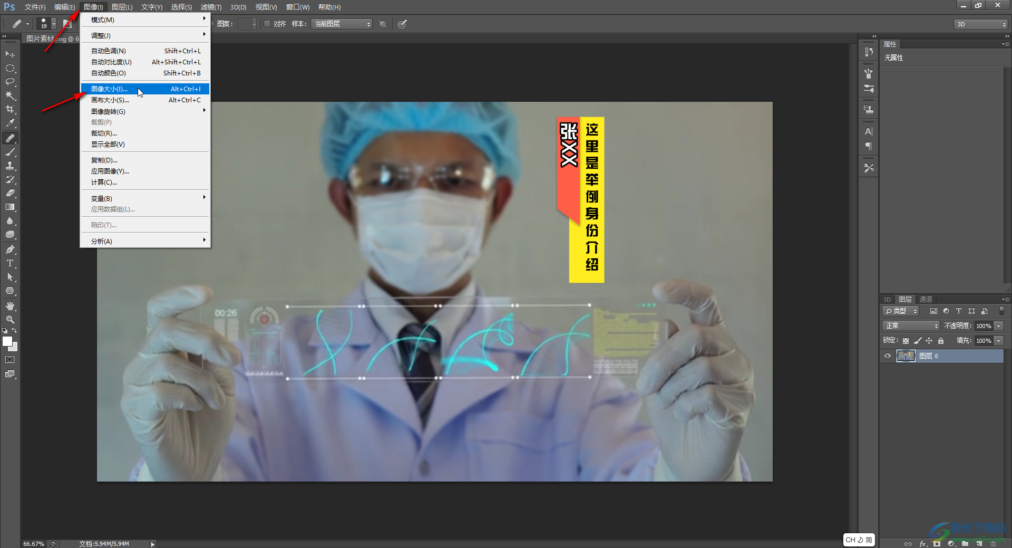This screenshot has width=1012, height=548.
Task: Toggle type layer filter icon
Action: coord(959,311)
